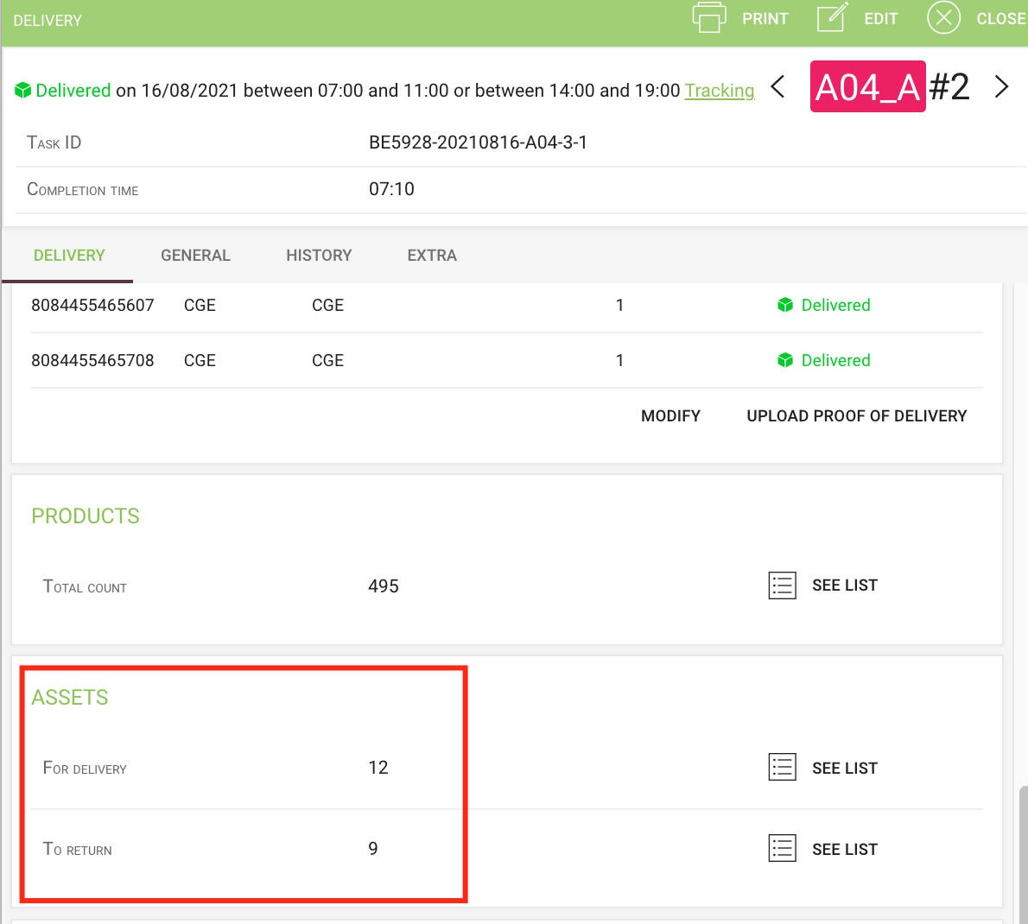Click green package icon beside Delivered header

point(23,91)
